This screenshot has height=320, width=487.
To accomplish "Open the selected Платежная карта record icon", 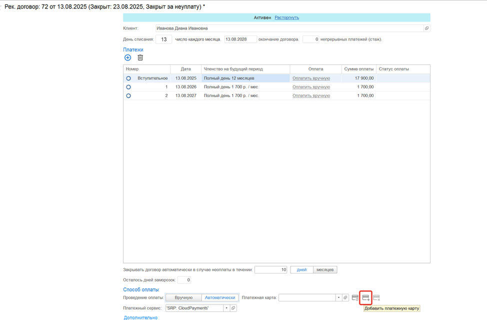I will tap(345, 297).
